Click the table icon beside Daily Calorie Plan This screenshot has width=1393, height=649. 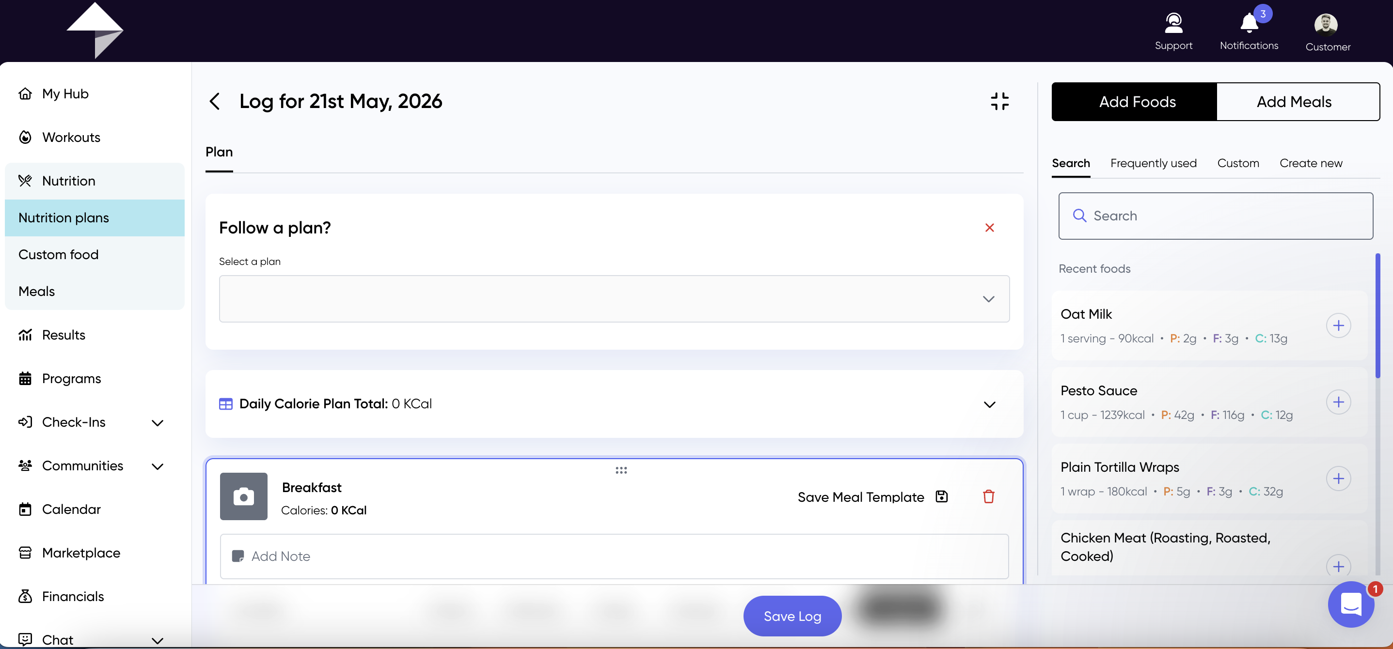pyautogui.click(x=225, y=404)
